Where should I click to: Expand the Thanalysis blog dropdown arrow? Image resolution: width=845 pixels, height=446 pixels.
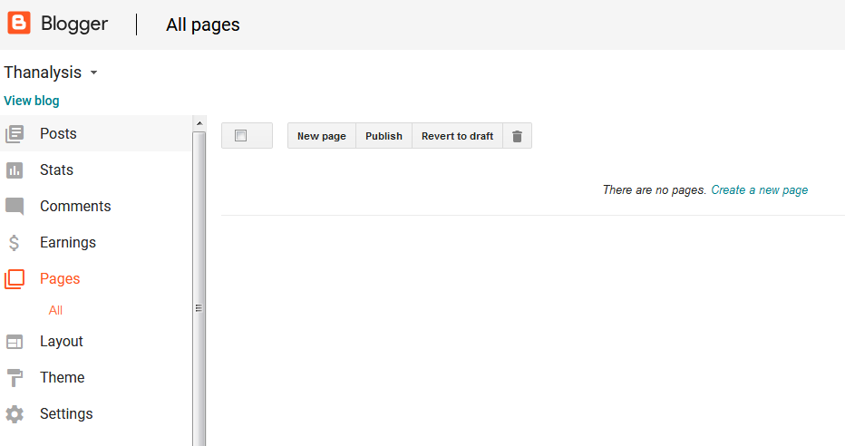tap(93, 73)
